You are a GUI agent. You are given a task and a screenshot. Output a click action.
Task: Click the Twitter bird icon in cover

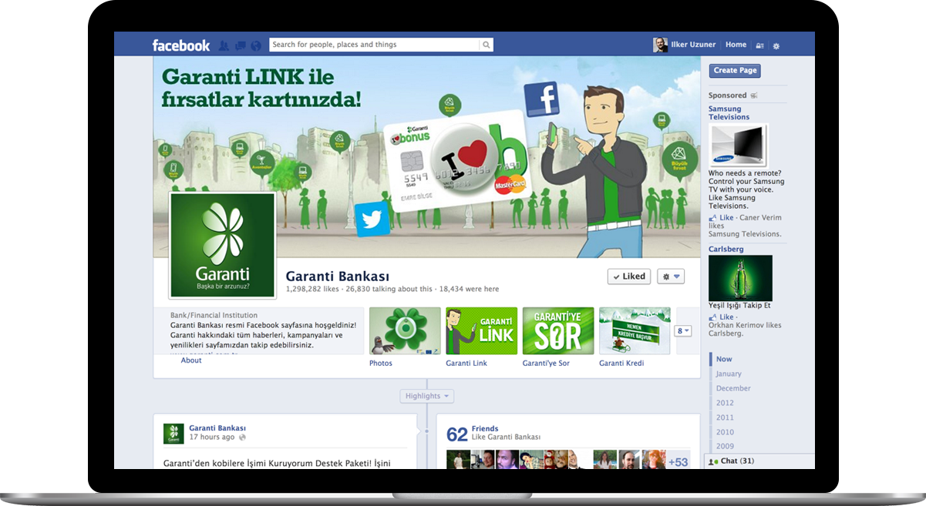[x=373, y=219]
